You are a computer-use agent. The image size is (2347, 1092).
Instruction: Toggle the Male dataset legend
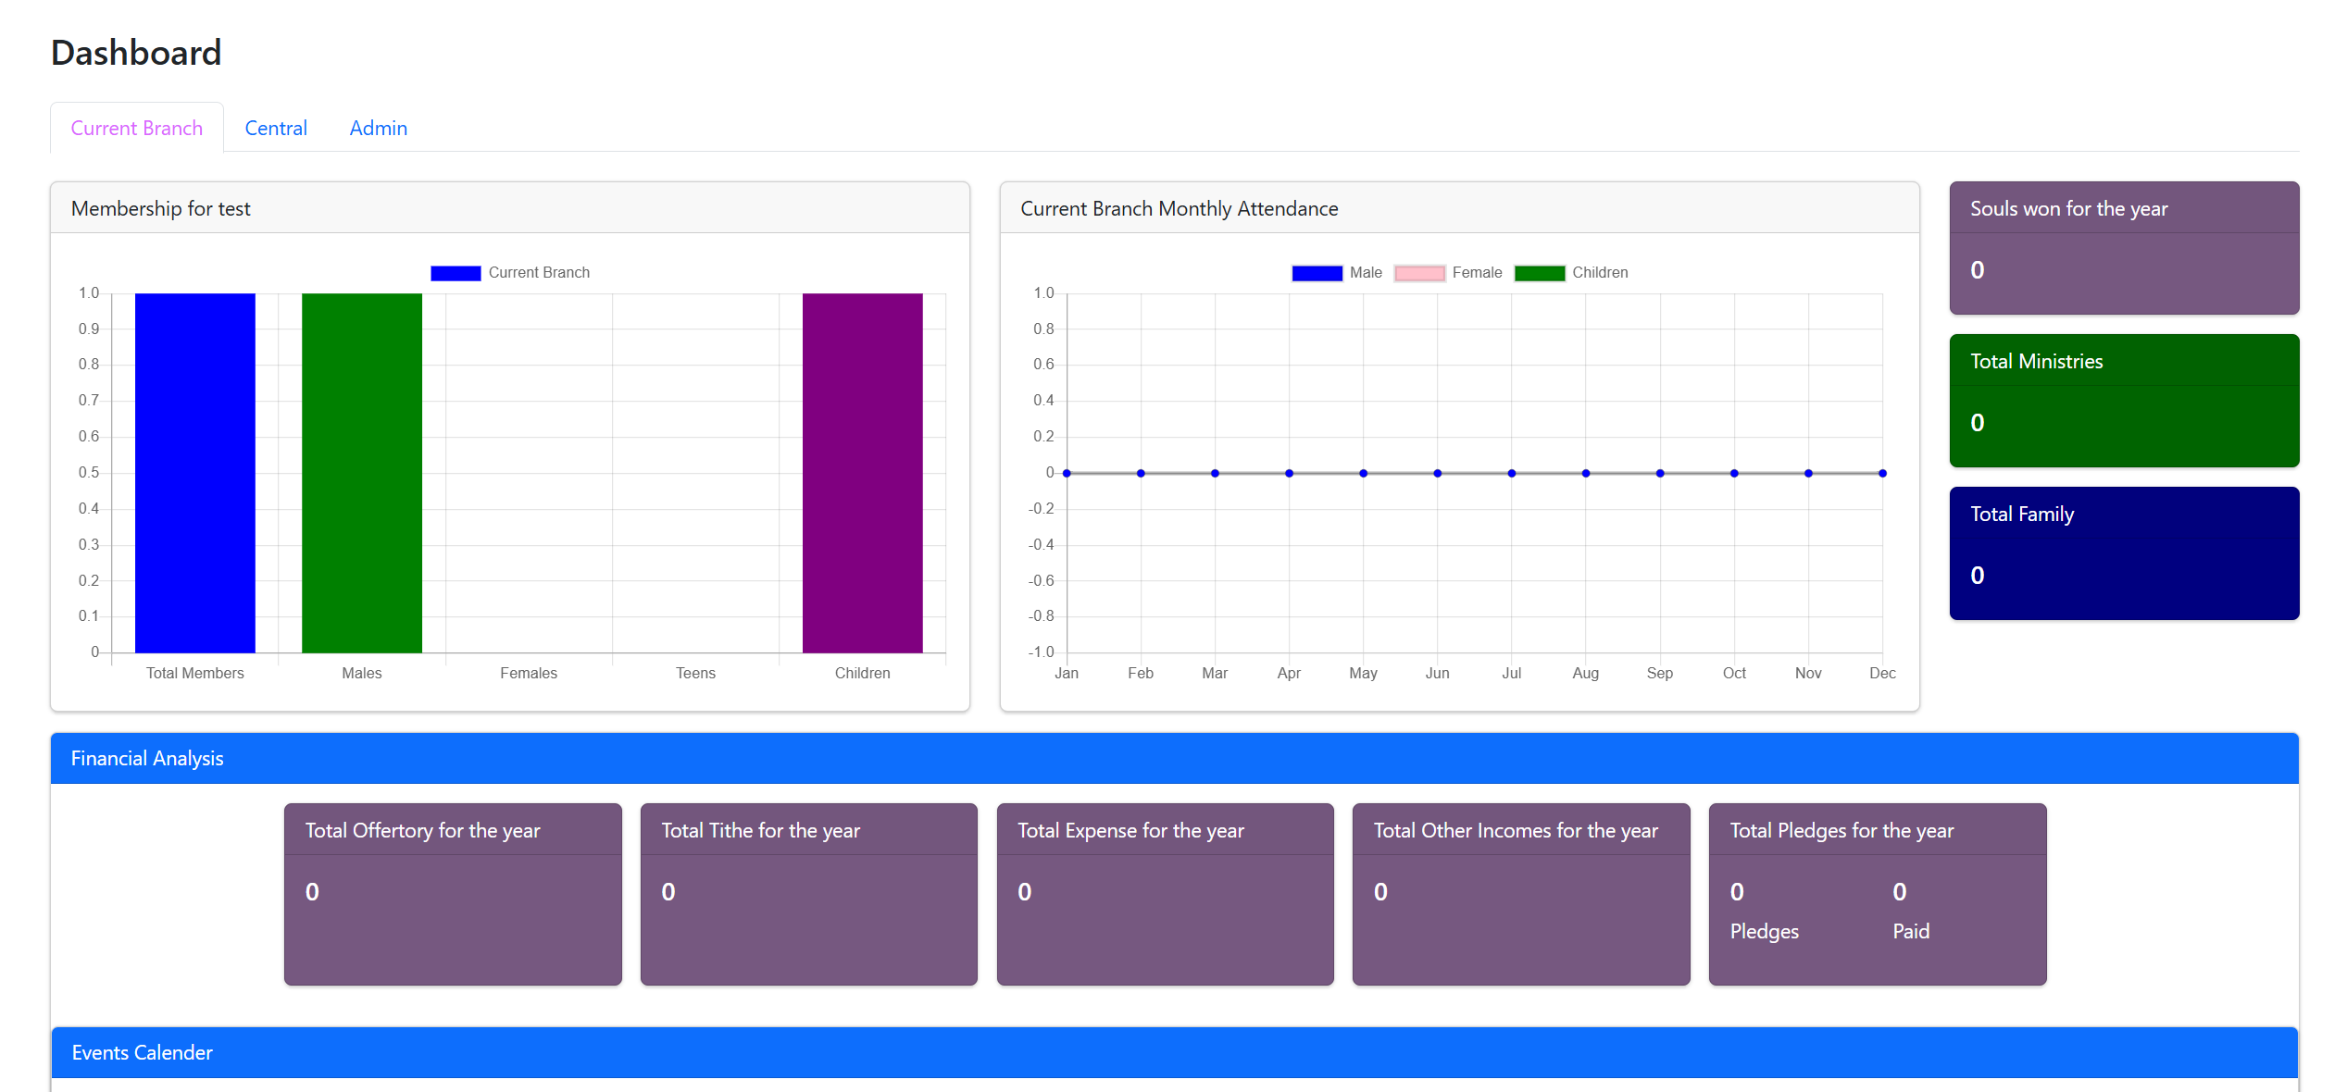point(1317,273)
